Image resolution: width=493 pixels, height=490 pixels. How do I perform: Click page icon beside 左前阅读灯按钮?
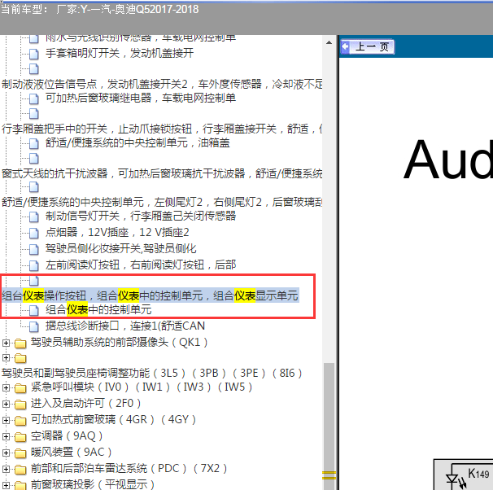point(34,266)
